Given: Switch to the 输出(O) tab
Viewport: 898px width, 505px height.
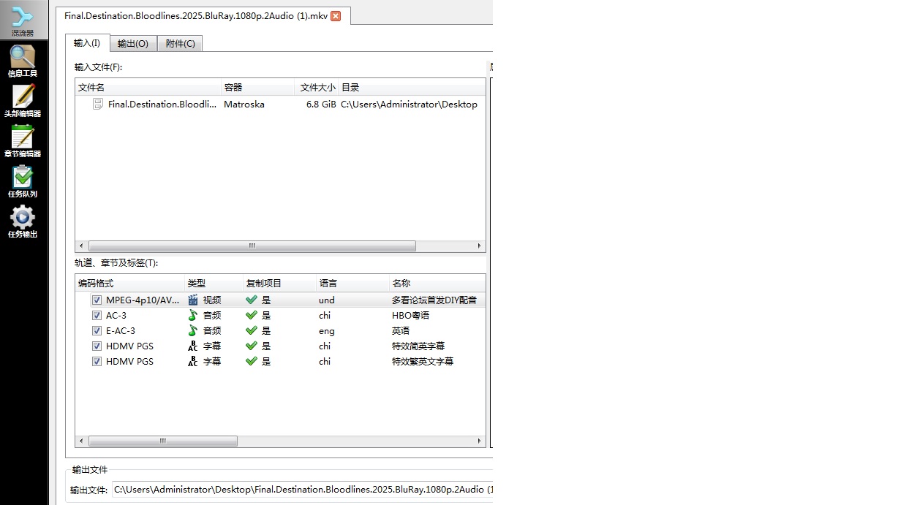Looking at the screenshot, I should coord(133,44).
